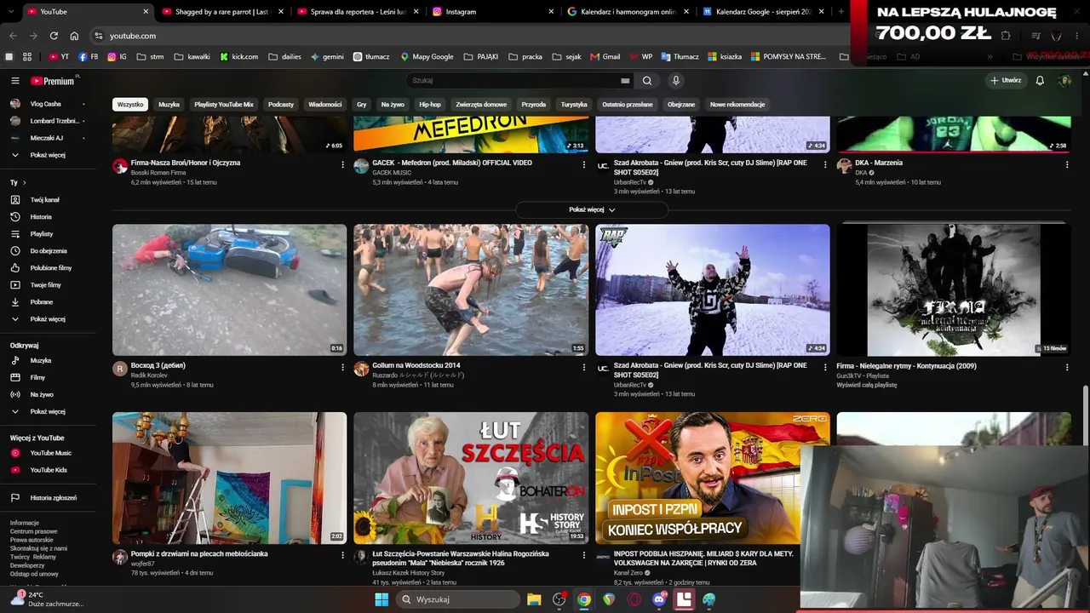1090x613 pixels.
Task: Reload the page with the refresh button
Action: click(54, 36)
